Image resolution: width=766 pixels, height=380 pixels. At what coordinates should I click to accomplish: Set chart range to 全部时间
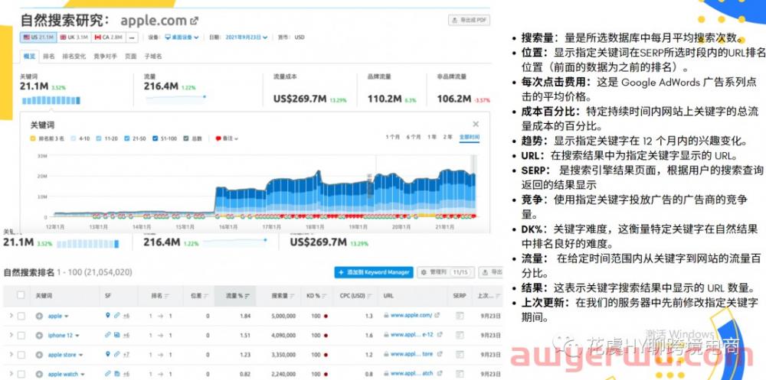point(470,137)
